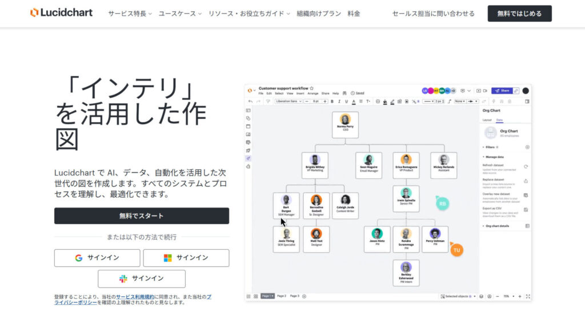The image size is (585, 323).
Task: Switch to the Page 2 tab
Action: click(x=281, y=296)
